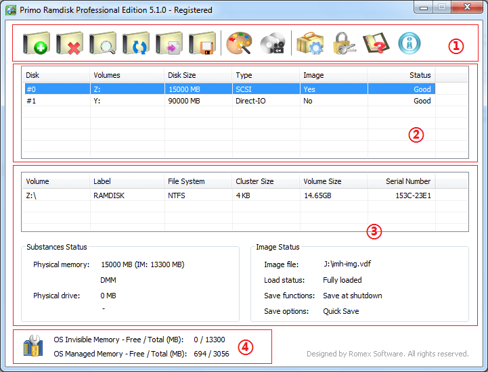Click the OS Invisible Memory value 0 / 13300

tap(209, 340)
